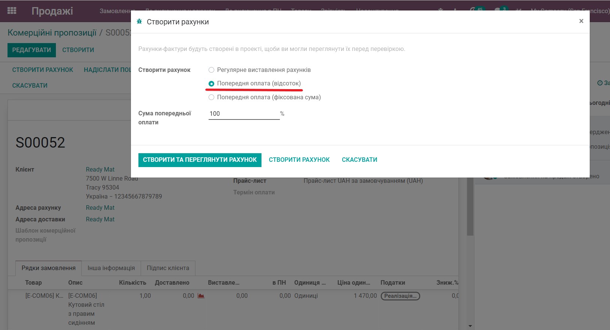Click the debug bug icon in dialog title
Viewport: 610px width, 330px height.
140,22
